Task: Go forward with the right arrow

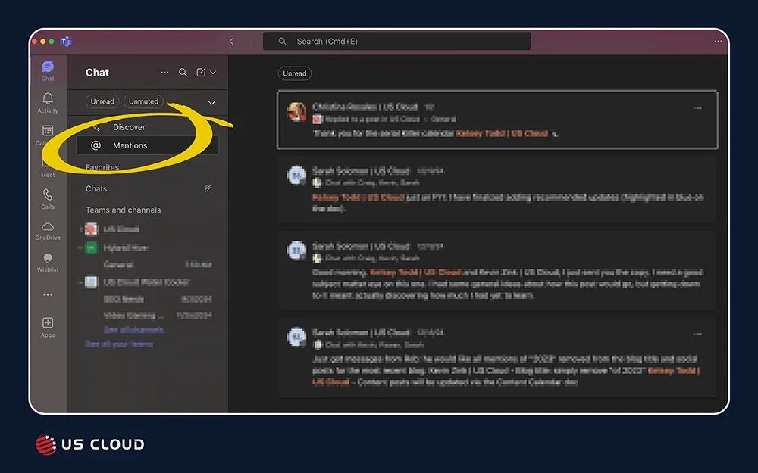Action: [250, 42]
